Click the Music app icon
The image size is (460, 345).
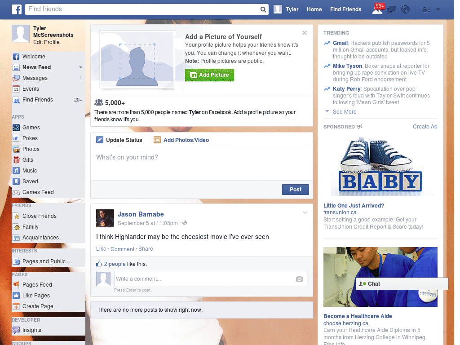pyautogui.click(x=16, y=171)
